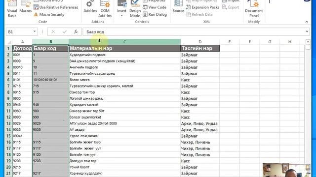Open the Name Box dropdown
This screenshot has width=316, height=177.
(35, 31)
